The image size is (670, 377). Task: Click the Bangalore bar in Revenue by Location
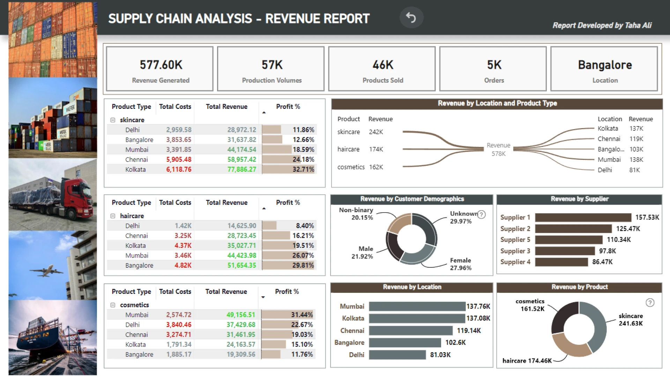405,342
